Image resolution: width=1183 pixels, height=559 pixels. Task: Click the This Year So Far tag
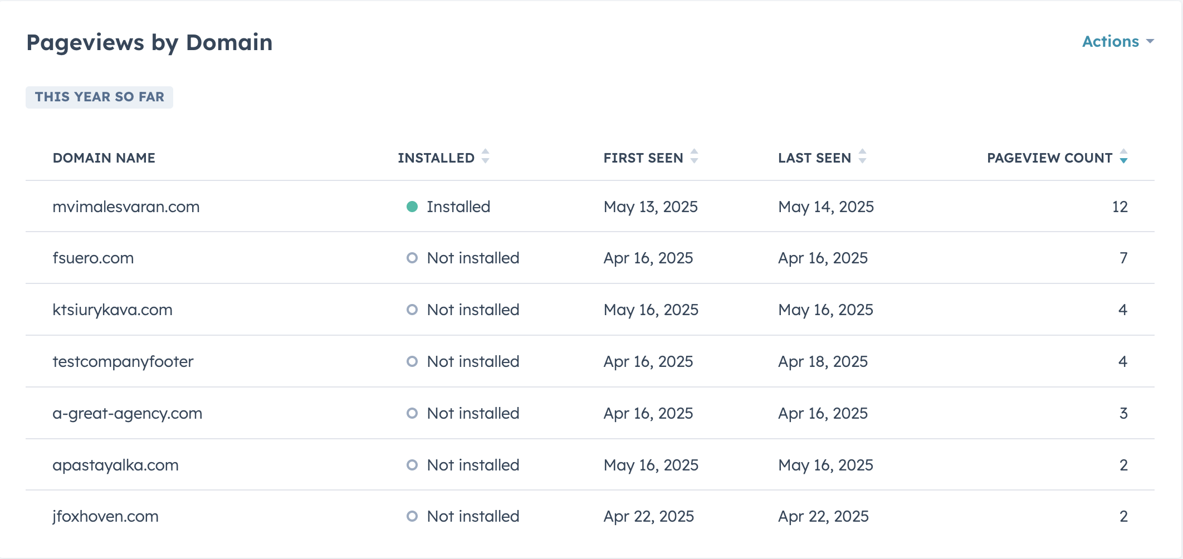(x=100, y=97)
